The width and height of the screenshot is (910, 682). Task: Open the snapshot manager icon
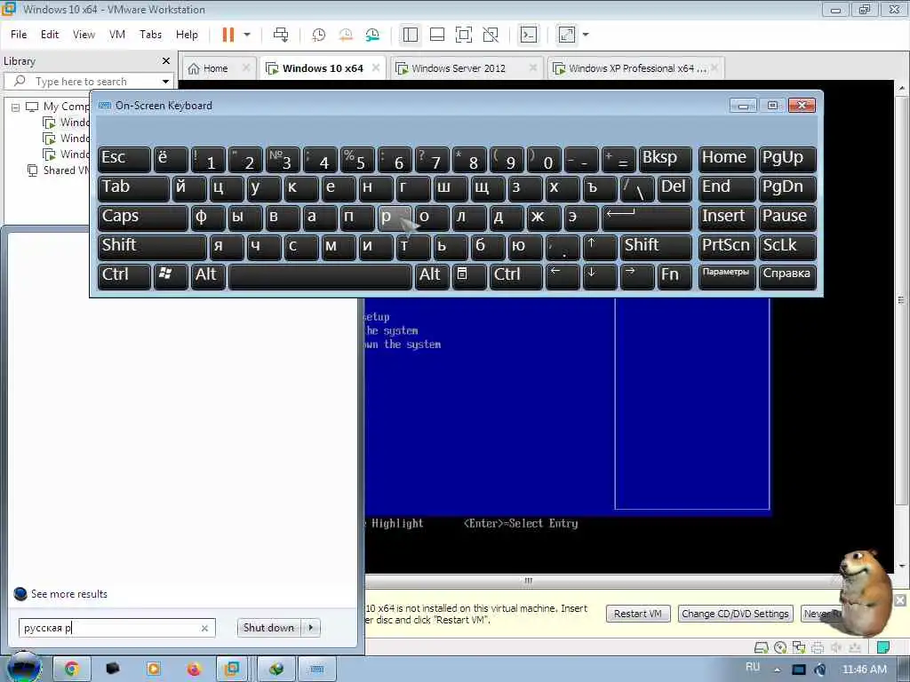pyautogui.click(x=372, y=35)
